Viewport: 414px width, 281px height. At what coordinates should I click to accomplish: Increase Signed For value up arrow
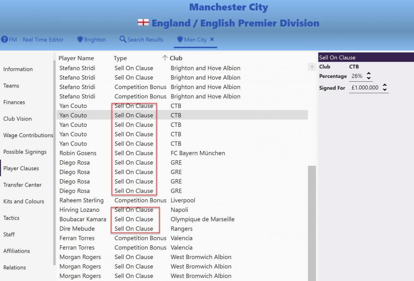click(385, 85)
